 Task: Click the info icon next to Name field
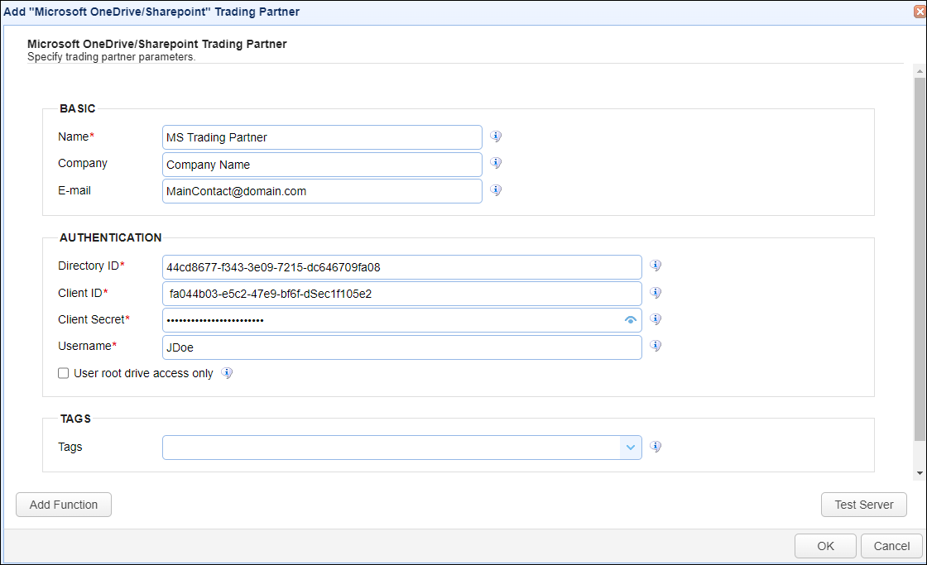click(x=496, y=136)
